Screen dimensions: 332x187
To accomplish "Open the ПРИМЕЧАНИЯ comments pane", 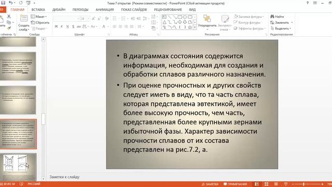I will 235,184.
